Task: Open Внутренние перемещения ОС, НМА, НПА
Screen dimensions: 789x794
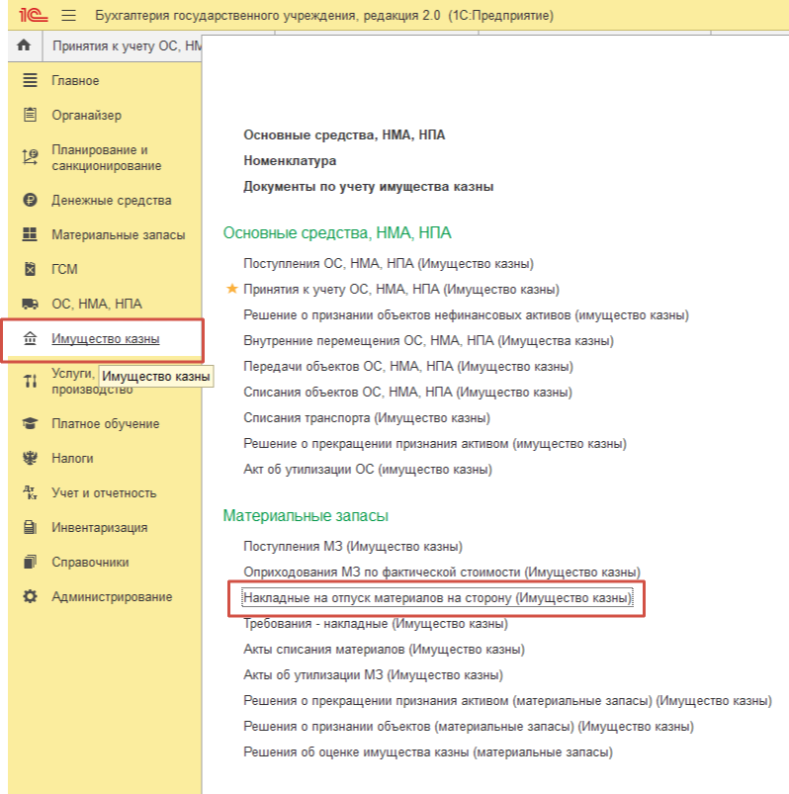Action: point(428,340)
